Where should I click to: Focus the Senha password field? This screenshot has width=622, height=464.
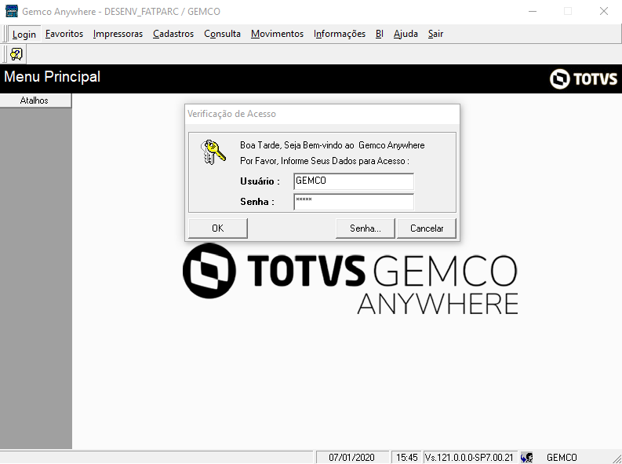tap(354, 202)
